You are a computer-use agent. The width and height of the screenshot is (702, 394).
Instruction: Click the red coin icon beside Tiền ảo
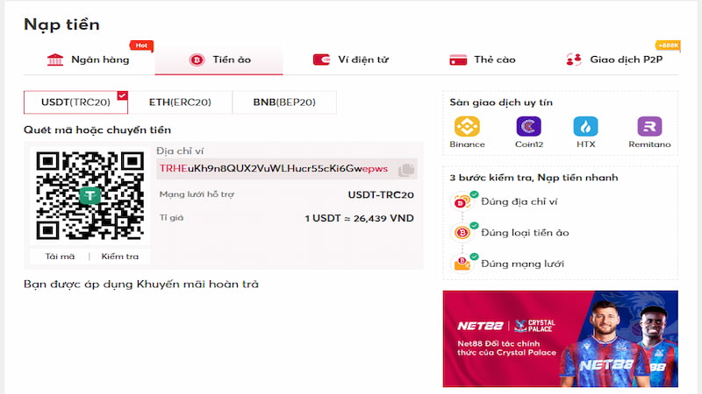[x=197, y=60]
